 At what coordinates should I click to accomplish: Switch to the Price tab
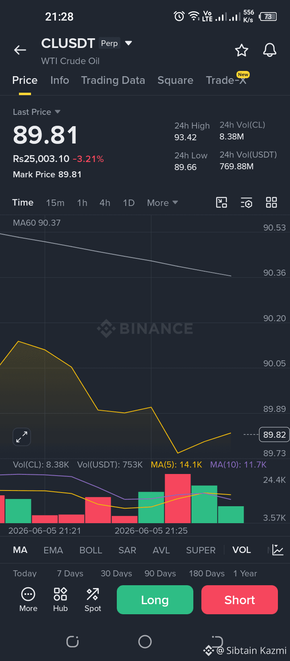(25, 80)
